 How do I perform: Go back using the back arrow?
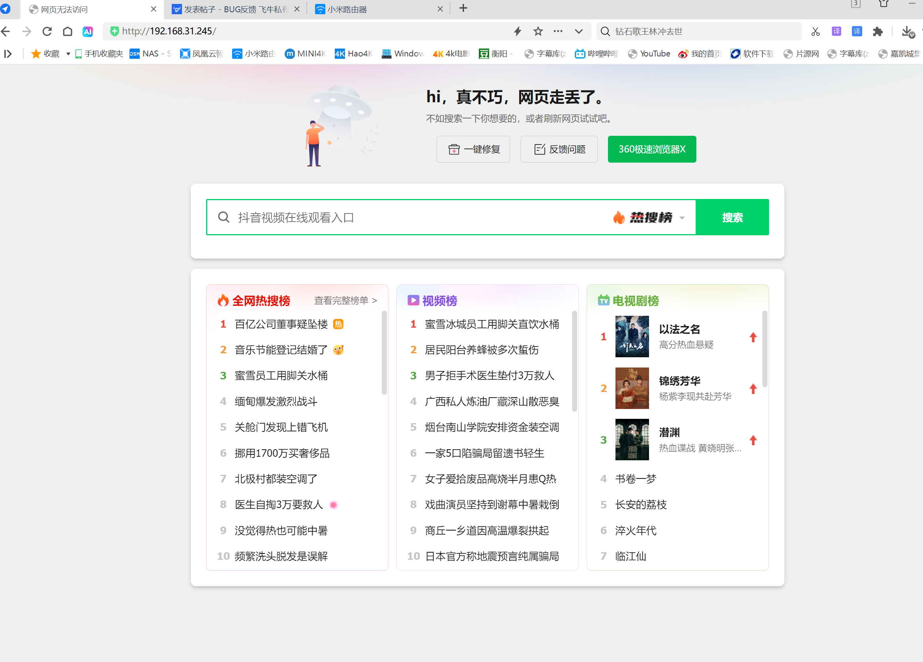pos(6,31)
